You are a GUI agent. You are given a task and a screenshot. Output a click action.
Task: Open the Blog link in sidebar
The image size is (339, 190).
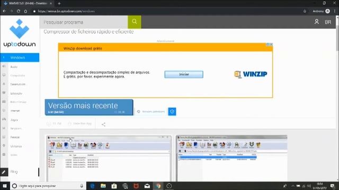click(14, 172)
